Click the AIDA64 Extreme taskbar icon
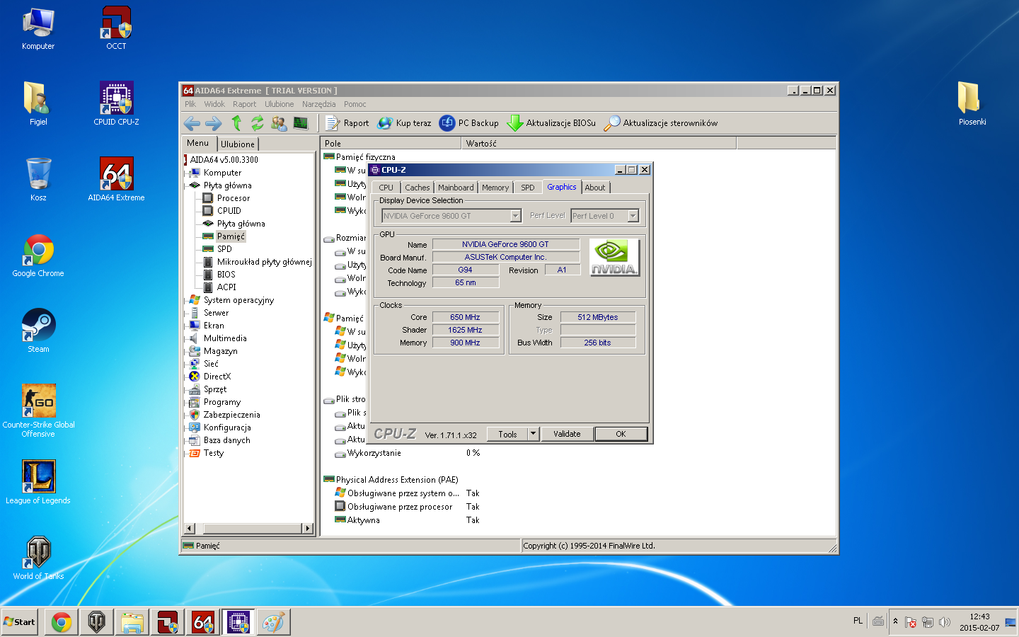This screenshot has width=1019, height=637. 203,621
